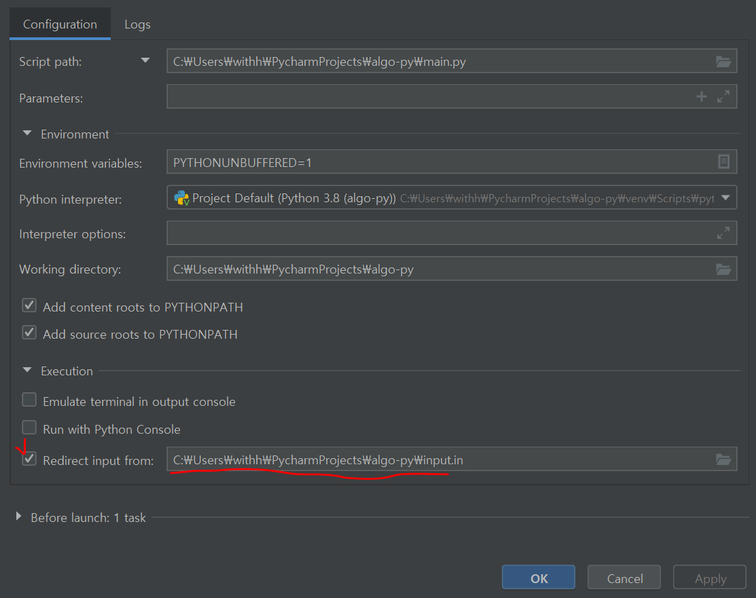Screen dimensions: 756x598
Task: Click the Interpreter options: label
Action: point(72,234)
